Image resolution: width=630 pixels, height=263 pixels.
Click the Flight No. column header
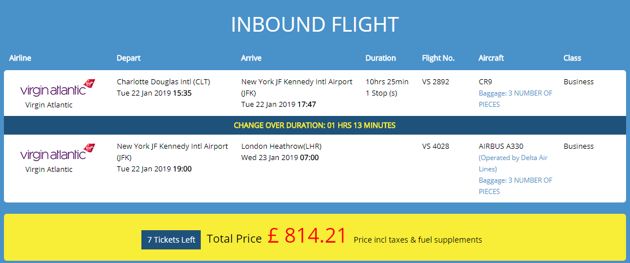(438, 58)
